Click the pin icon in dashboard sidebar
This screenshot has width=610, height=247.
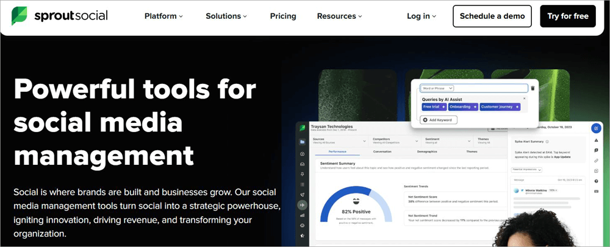coord(303,174)
